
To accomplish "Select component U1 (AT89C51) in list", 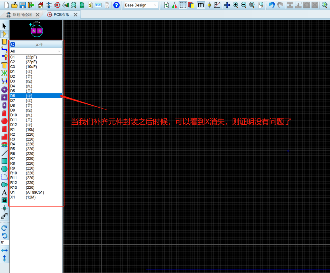I will (27, 192).
